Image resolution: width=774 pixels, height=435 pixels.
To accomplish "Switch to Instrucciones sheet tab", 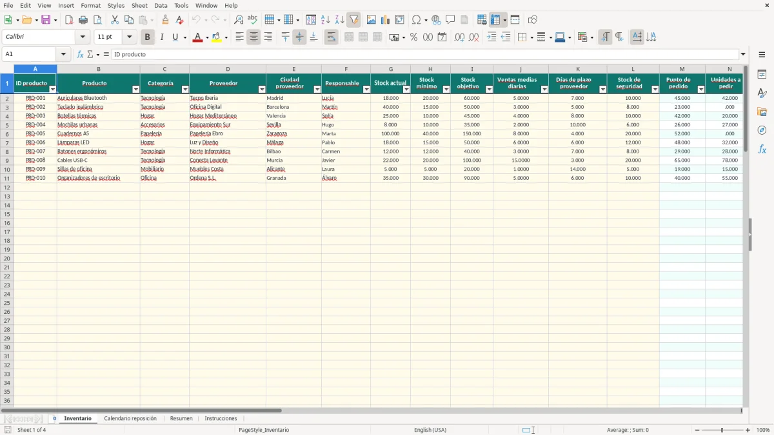I will coord(221,418).
